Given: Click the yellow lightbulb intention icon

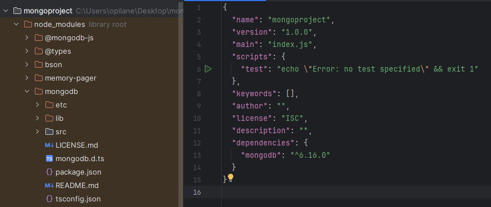Looking at the screenshot, I should pos(231,178).
